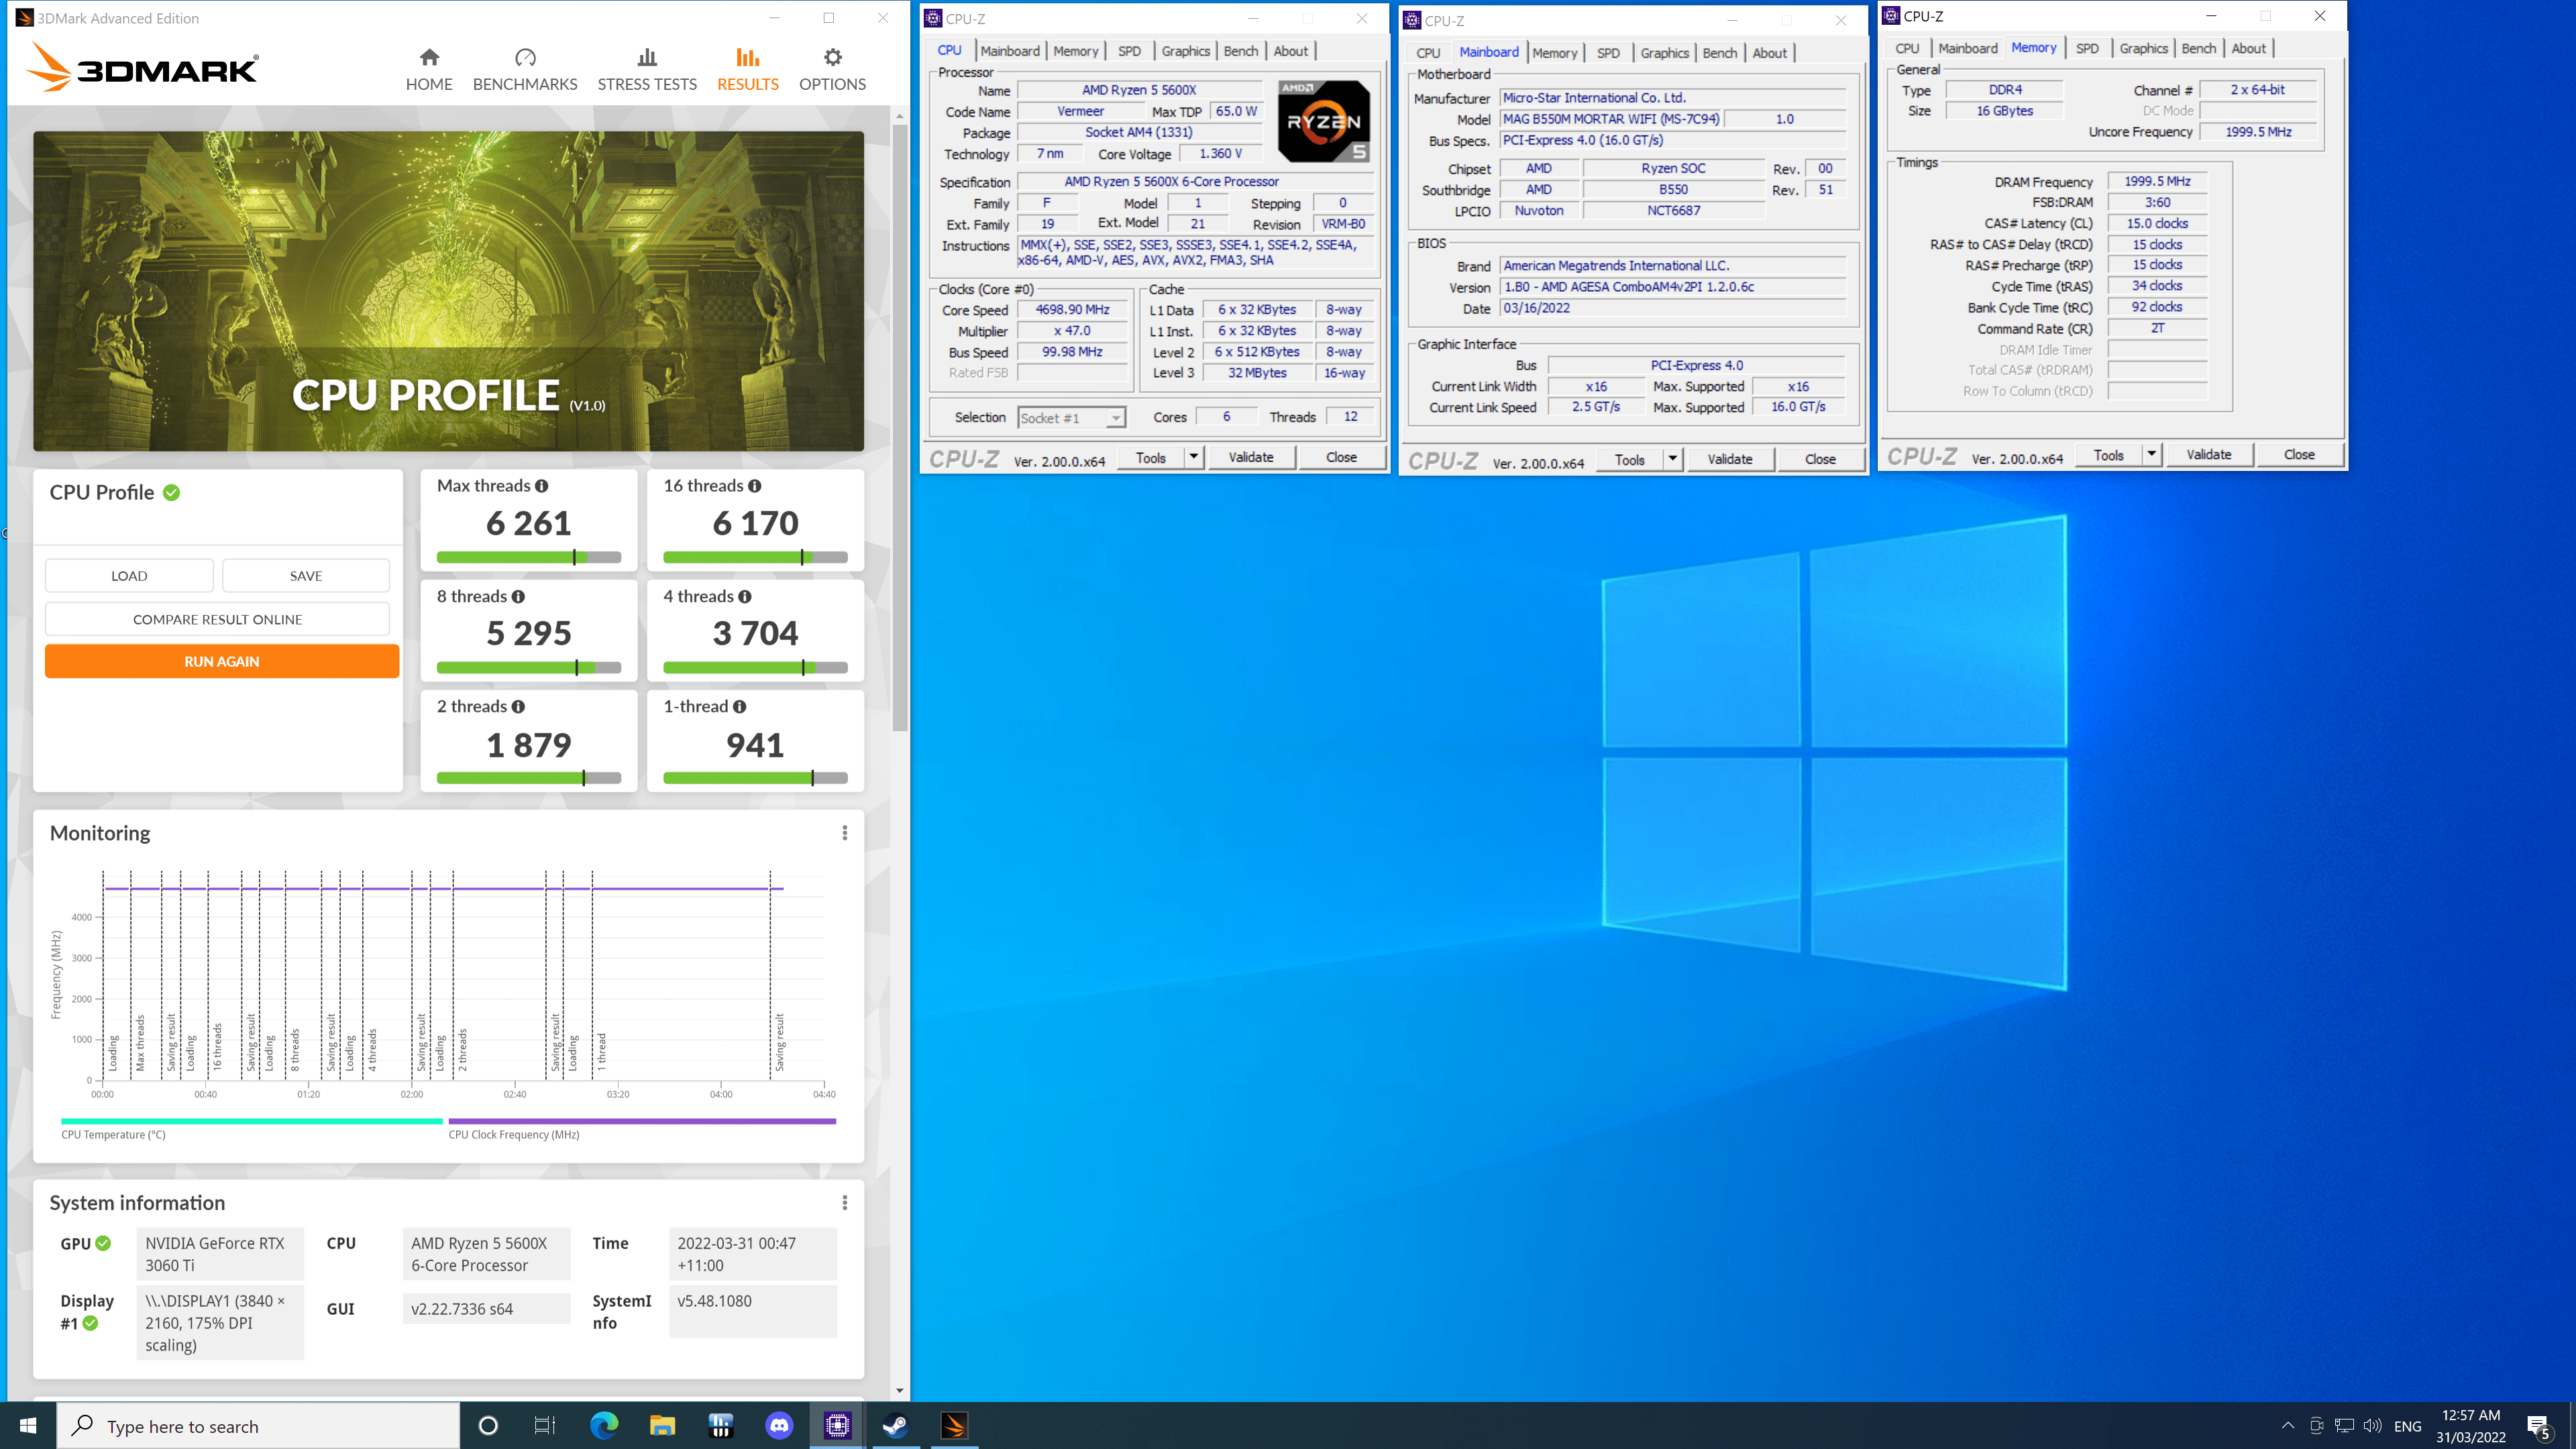Open the About tab in Memory CPU-Z window

coord(2249,48)
